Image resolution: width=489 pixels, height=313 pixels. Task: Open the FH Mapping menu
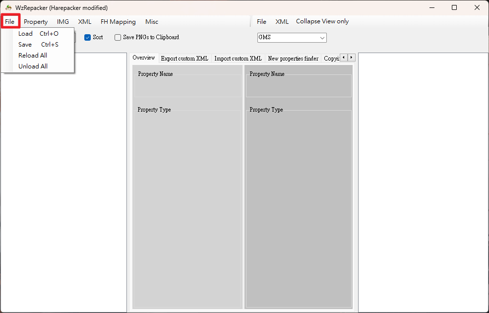[x=118, y=21]
